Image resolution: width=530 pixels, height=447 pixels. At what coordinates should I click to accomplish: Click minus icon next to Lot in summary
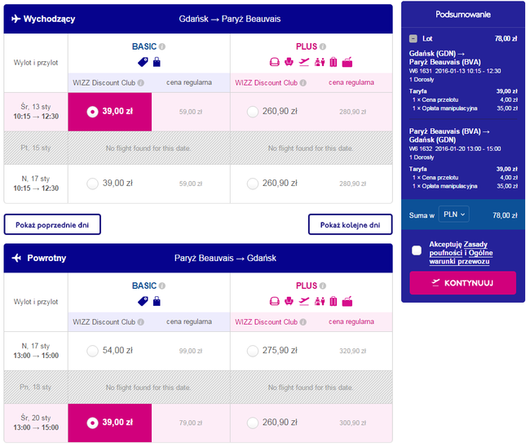tap(413, 38)
